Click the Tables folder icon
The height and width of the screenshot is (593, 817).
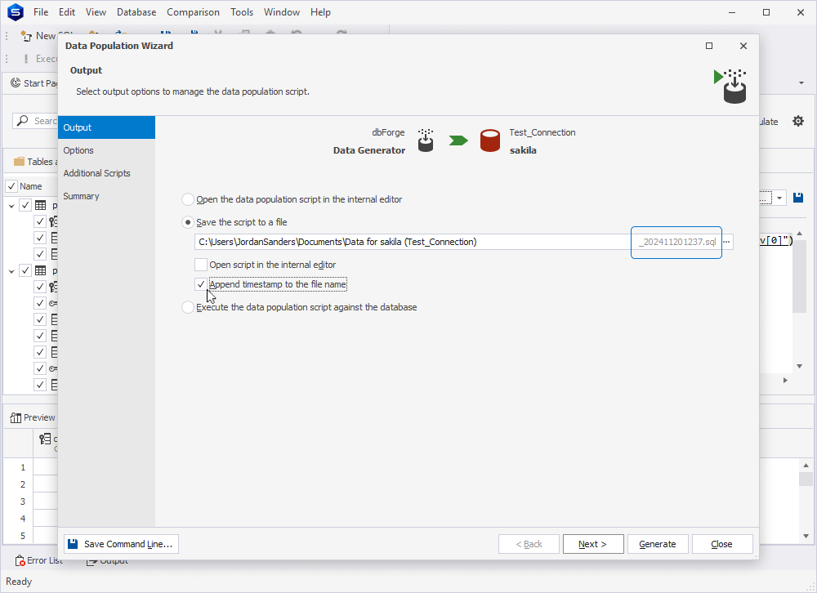click(x=20, y=162)
